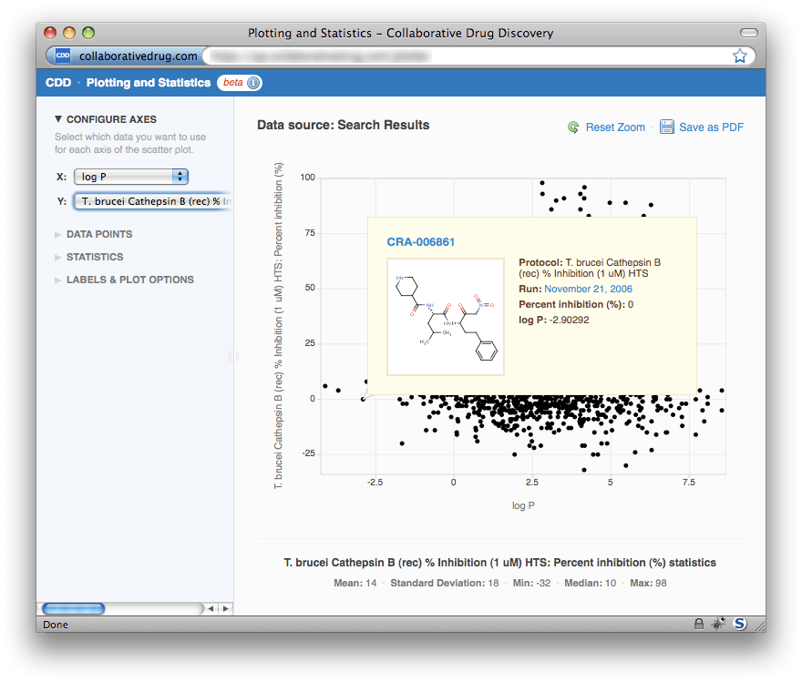Click the bug icon in status bar
This screenshot has width=802, height=682.
tap(719, 624)
